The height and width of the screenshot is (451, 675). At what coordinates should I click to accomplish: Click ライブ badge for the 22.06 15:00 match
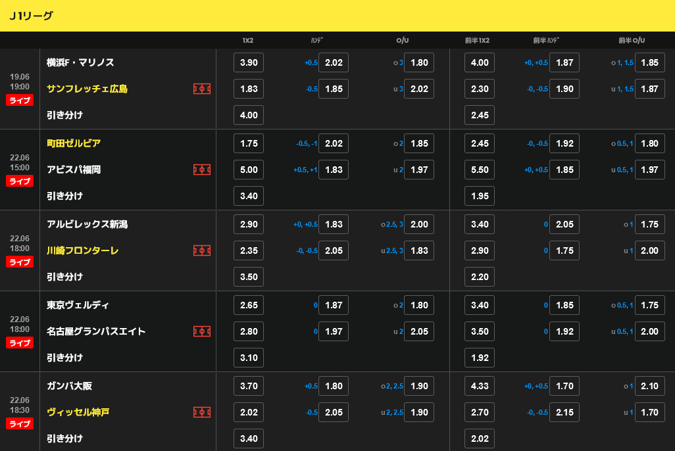tap(20, 181)
